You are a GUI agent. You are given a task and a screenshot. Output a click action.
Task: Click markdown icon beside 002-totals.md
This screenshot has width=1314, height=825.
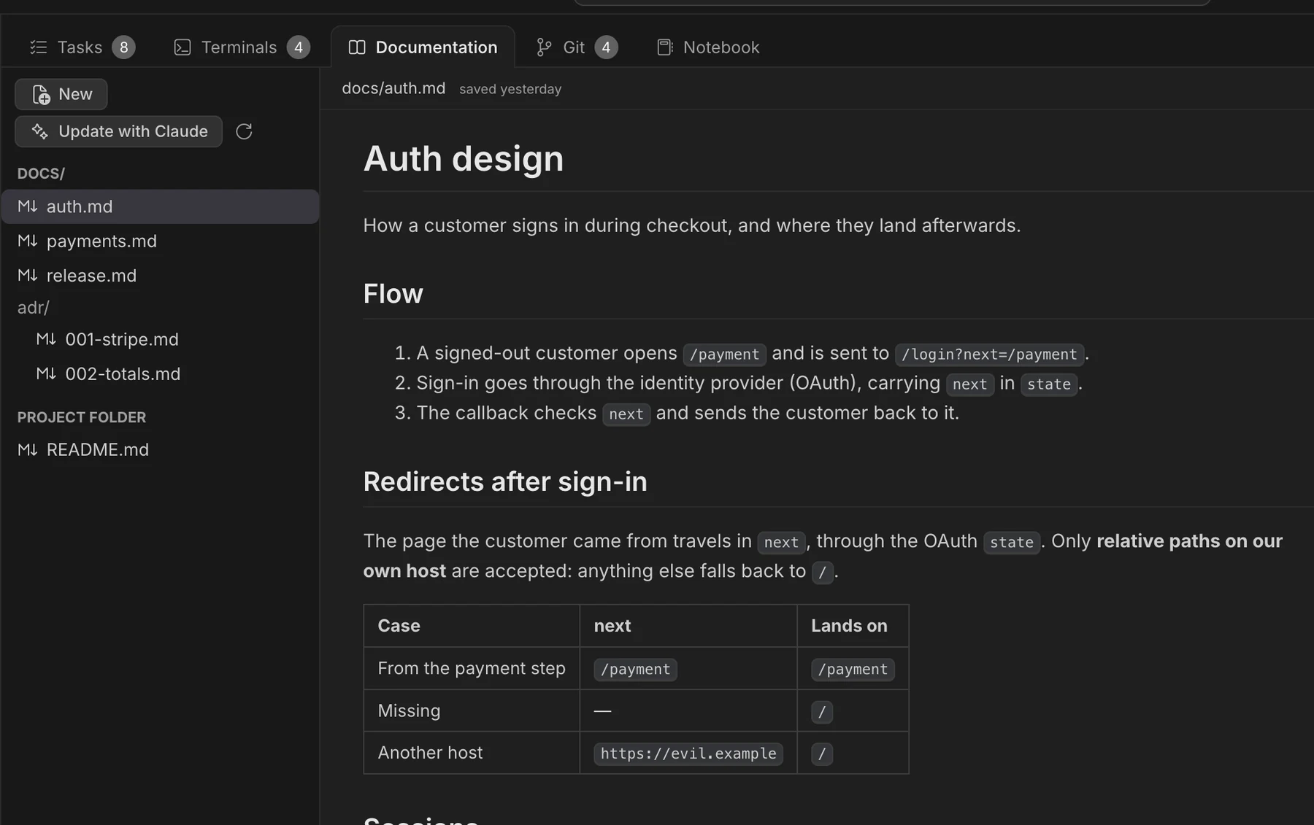pyautogui.click(x=47, y=373)
